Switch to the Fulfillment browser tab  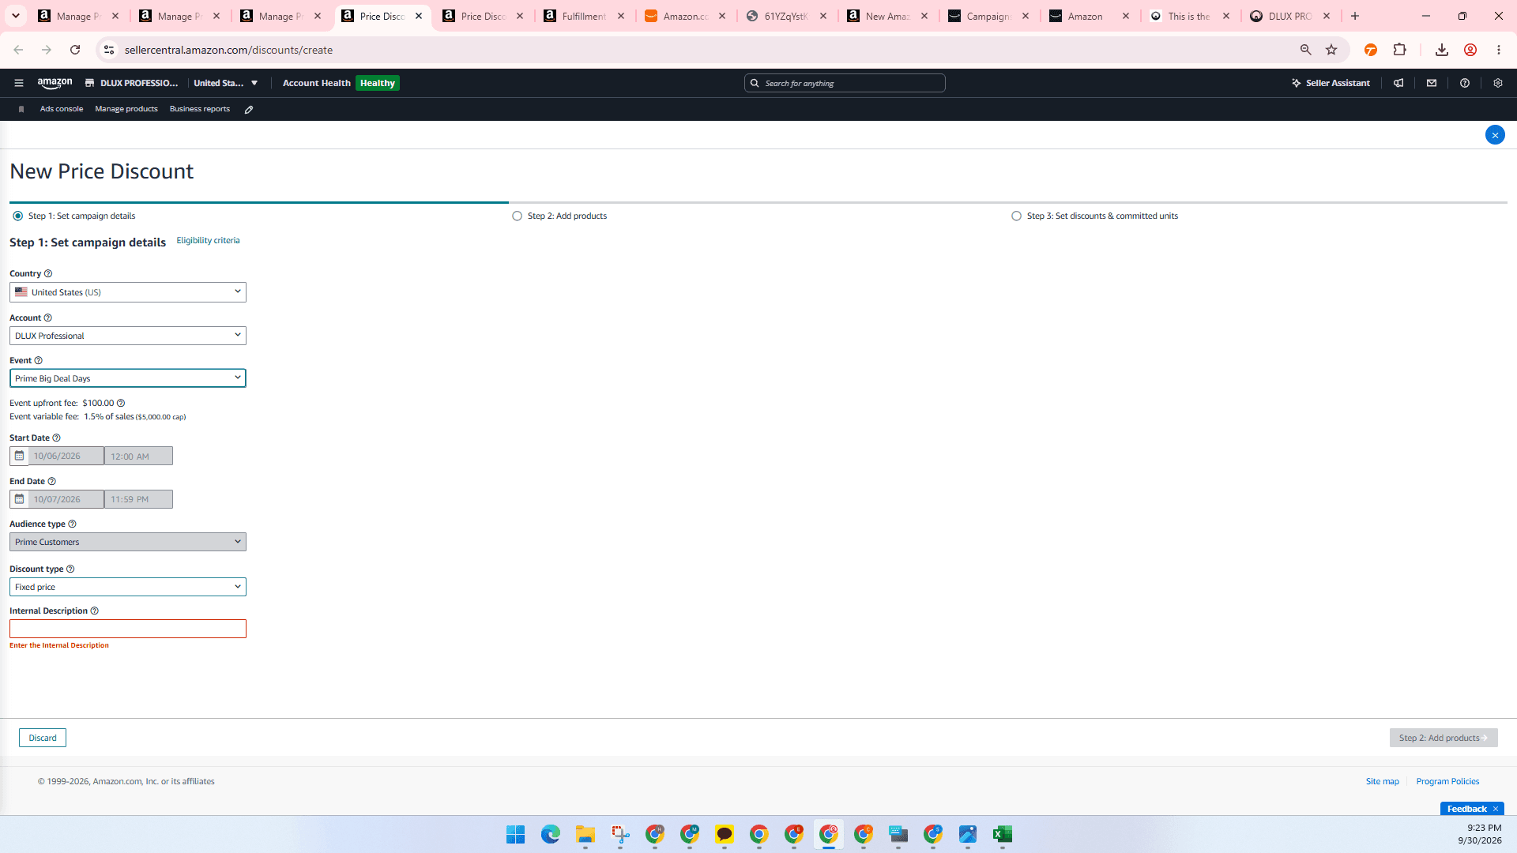583,16
